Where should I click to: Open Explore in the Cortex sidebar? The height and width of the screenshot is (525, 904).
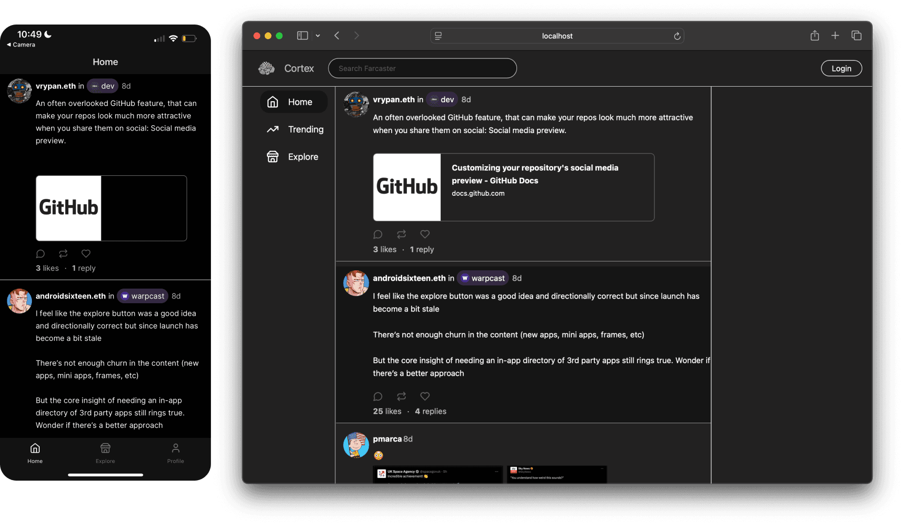tap(292, 157)
